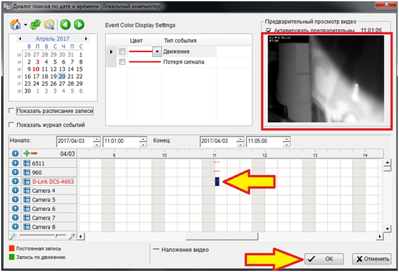399x272 pixels.
Task: Click the red minus remove-cameras icon
Action: tap(34, 154)
